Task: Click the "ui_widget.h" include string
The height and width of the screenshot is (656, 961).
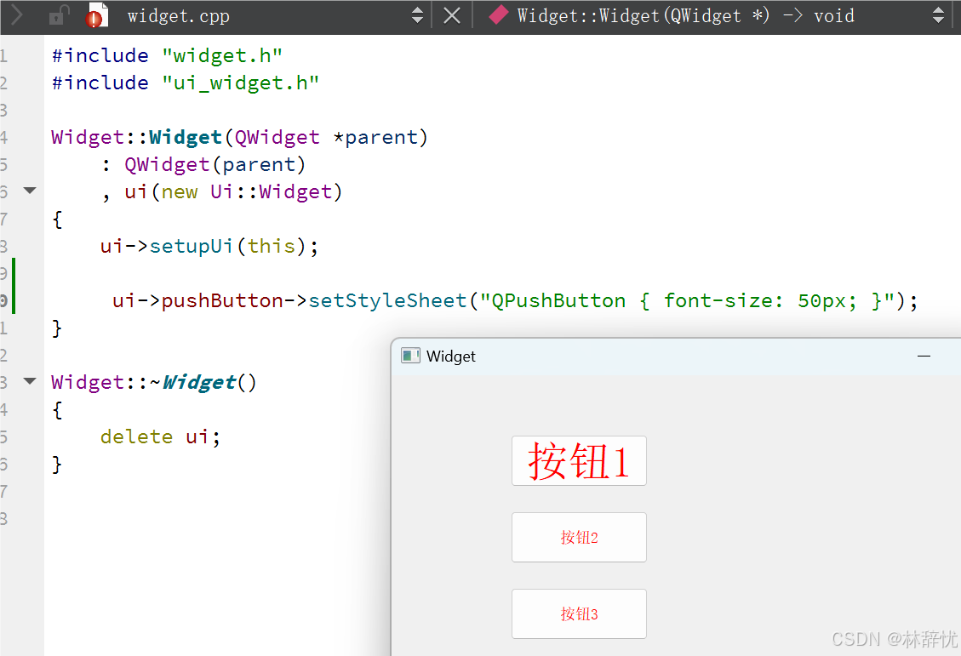Action: pyautogui.click(x=240, y=83)
